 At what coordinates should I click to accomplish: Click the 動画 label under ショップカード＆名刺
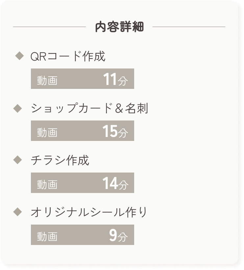[47, 132]
